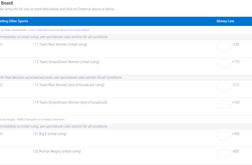Viewport: 252px width, 165px height.
Task: Click the Wrestling Other Sports header
Action: coord(14,21)
